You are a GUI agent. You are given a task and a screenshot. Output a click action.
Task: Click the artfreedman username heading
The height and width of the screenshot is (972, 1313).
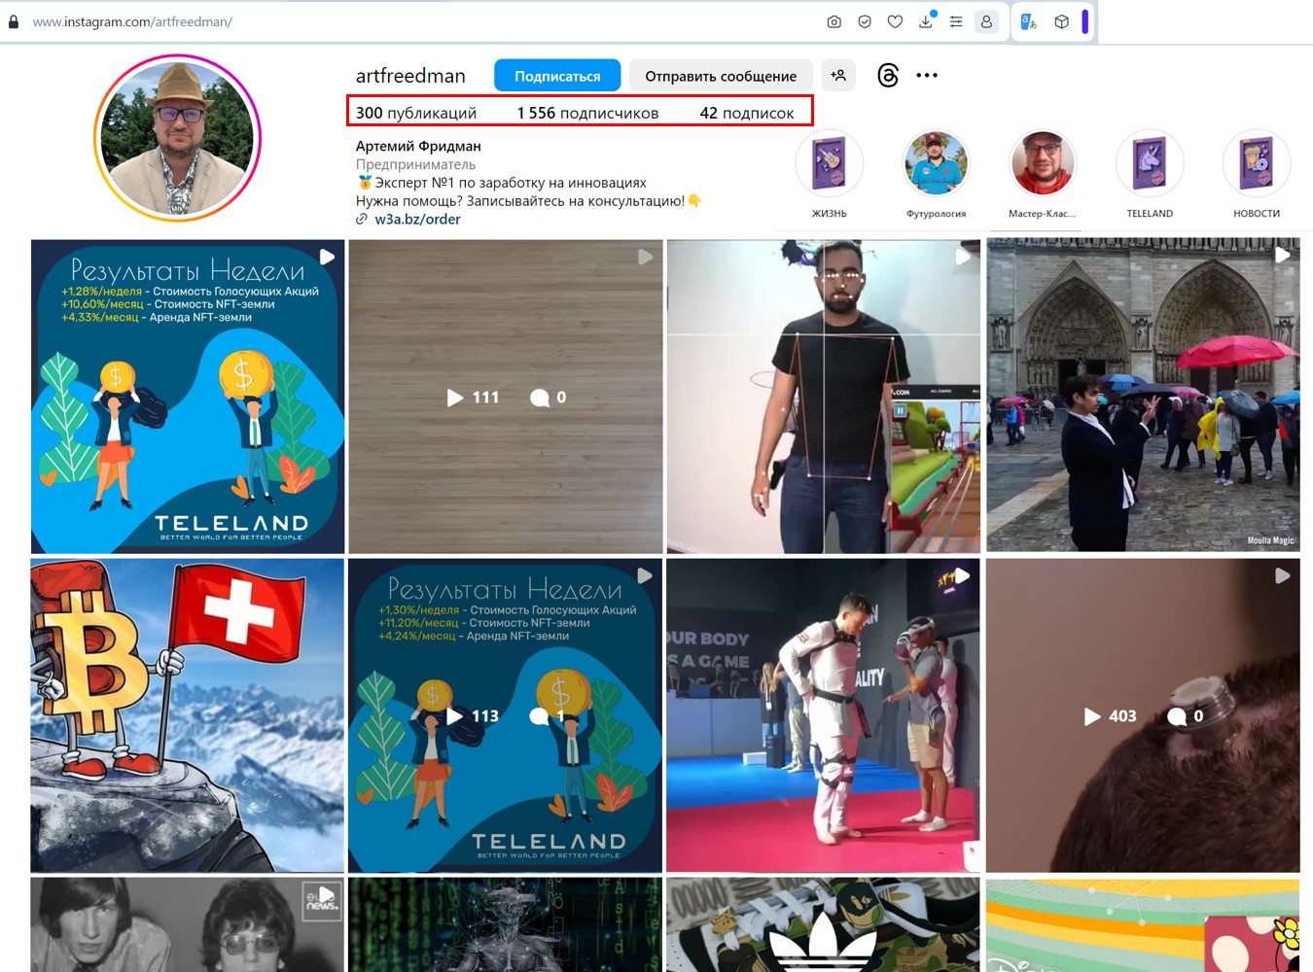pos(410,76)
